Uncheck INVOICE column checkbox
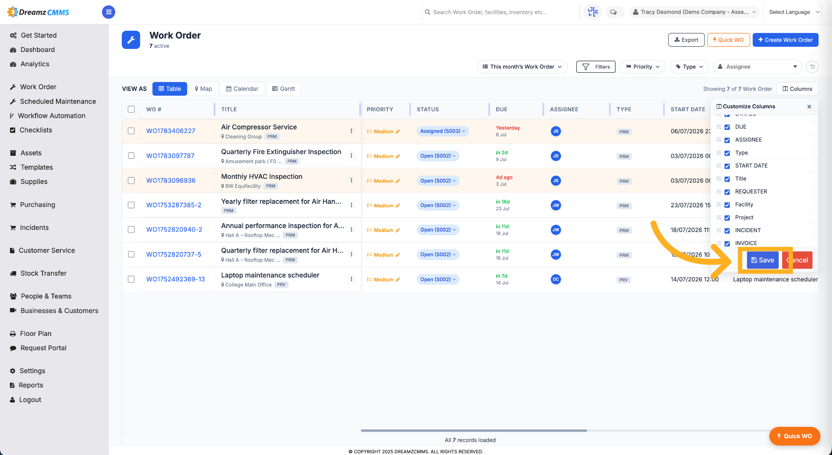The width and height of the screenshot is (832, 455). (x=727, y=244)
